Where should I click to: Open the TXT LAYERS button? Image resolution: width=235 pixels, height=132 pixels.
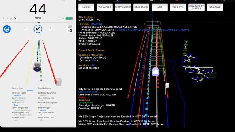coord(105,7)
